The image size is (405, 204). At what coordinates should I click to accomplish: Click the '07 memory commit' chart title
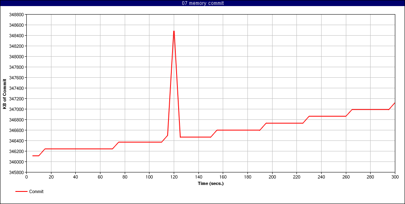pos(203,3)
